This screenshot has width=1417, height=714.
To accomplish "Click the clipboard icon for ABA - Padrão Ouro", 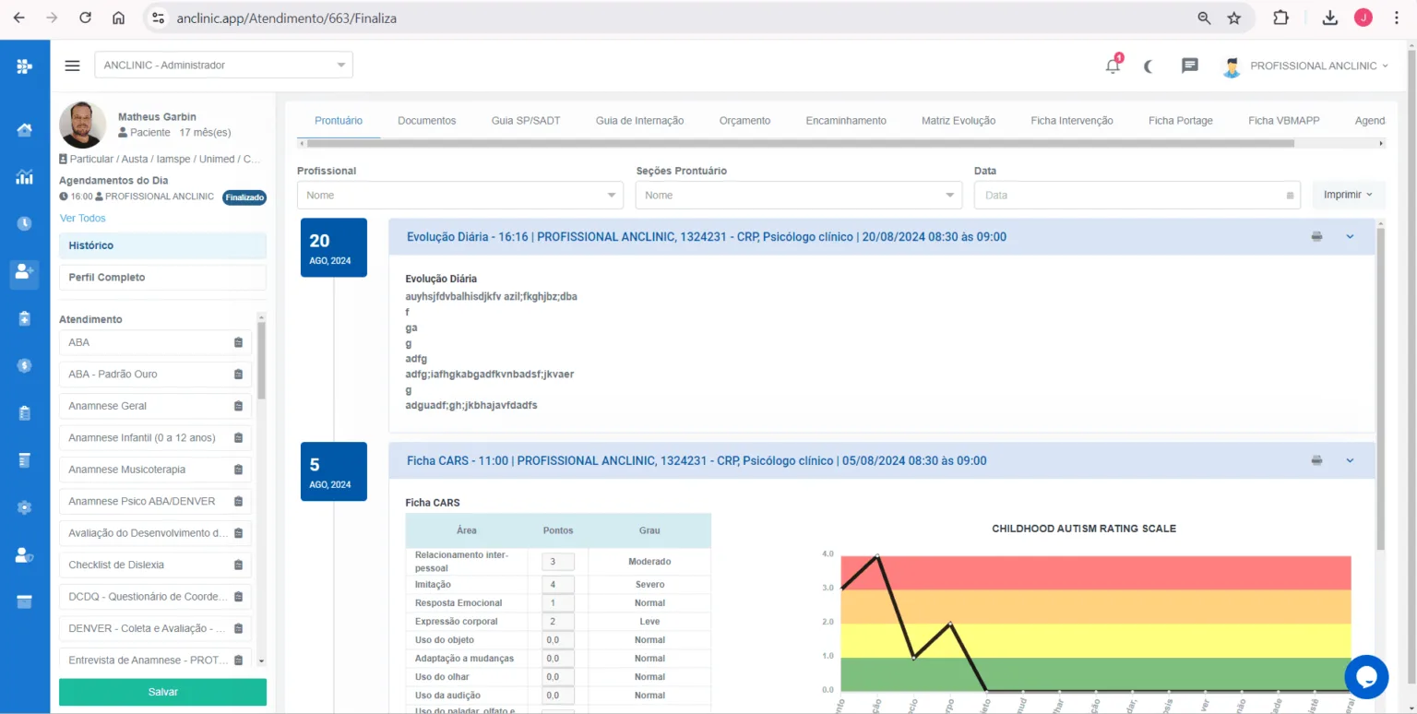I will (x=238, y=375).
